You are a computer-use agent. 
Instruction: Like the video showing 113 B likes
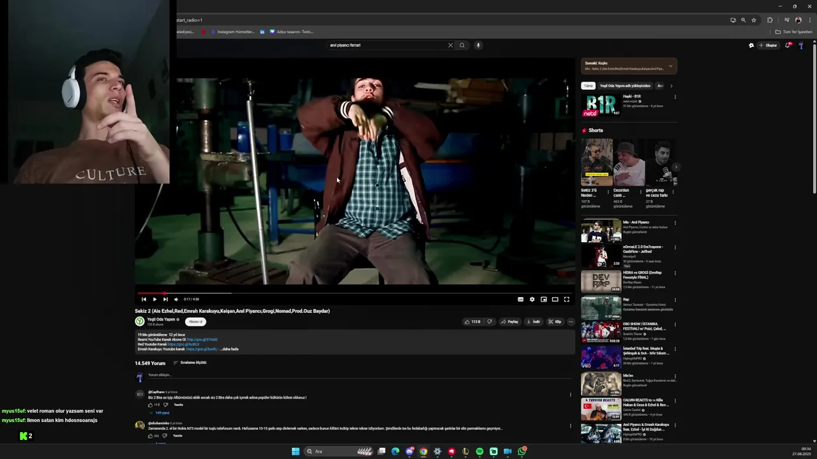pyautogui.click(x=472, y=322)
